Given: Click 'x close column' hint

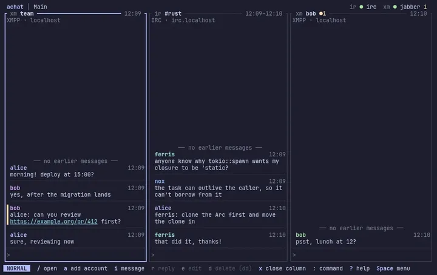Looking at the screenshot, I should click(282, 268).
